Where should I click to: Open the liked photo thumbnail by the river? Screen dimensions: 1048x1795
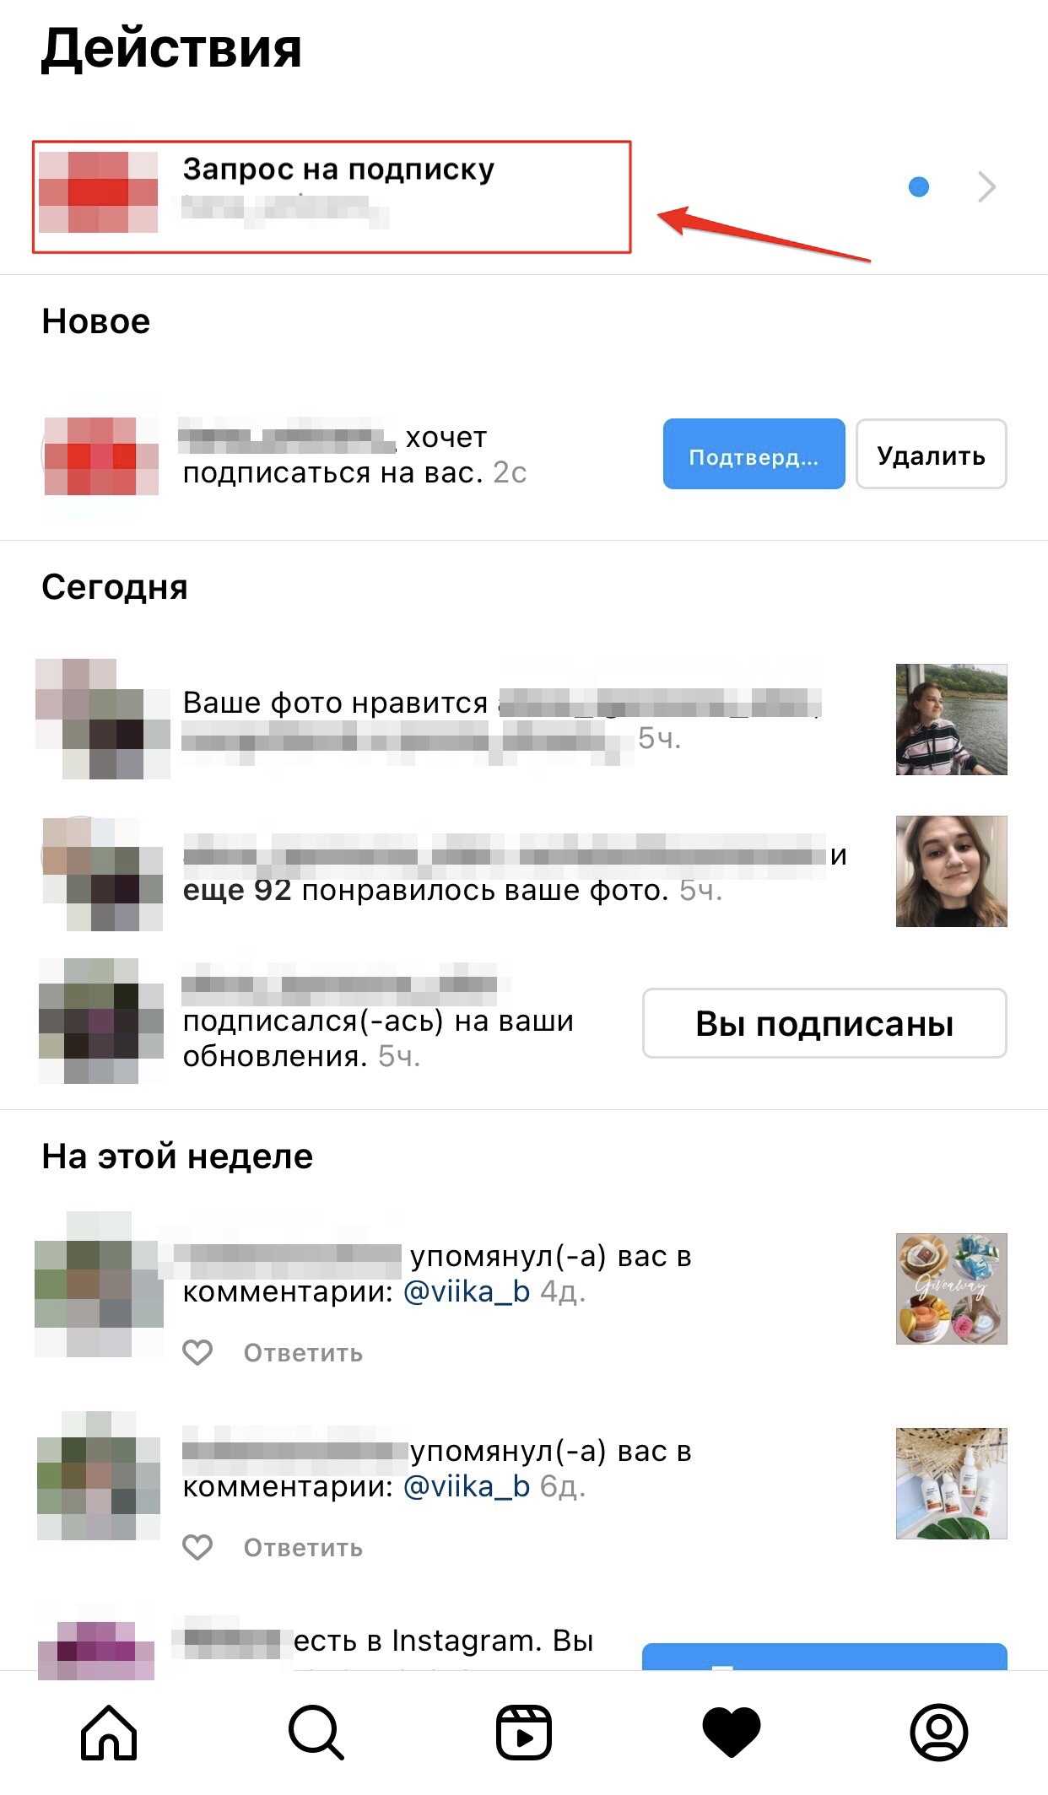(951, 720)
